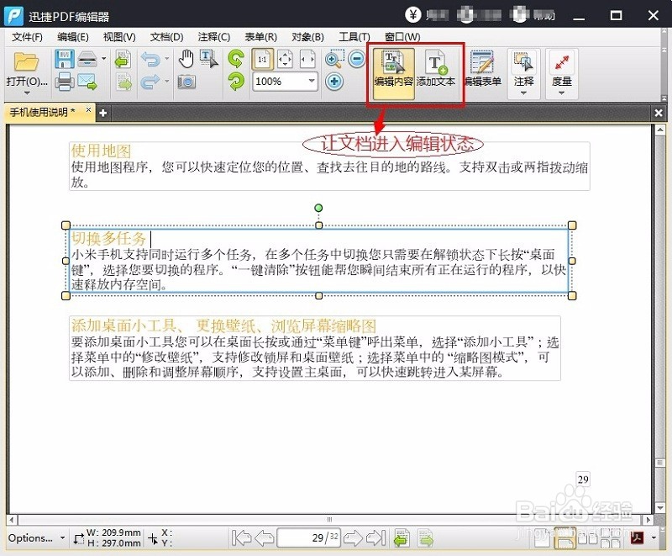This screenshot has width=672, height=556.
Task: Set actual size 1:1 zoom
Action: tap(262, 59)
